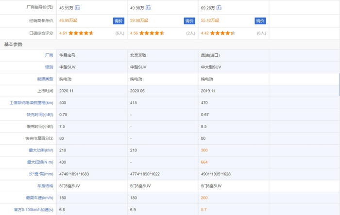Open 工信部纯电续航里程(km) label link
340x215 pixels.
coord(31,103)
